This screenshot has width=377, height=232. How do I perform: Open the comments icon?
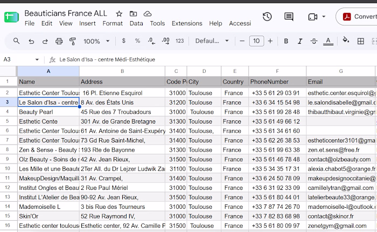pos(289,17)
